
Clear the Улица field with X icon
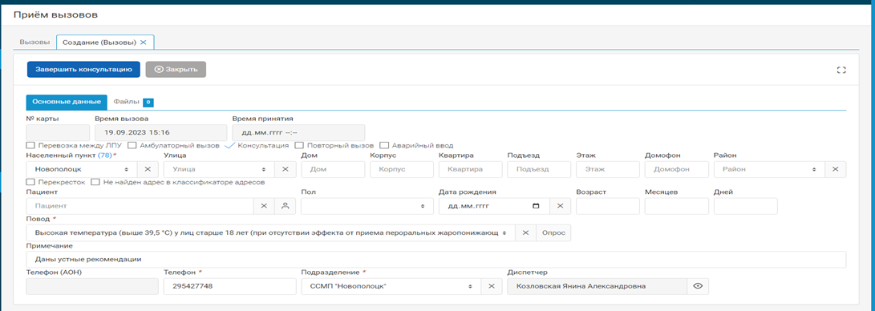coord(286,169)
